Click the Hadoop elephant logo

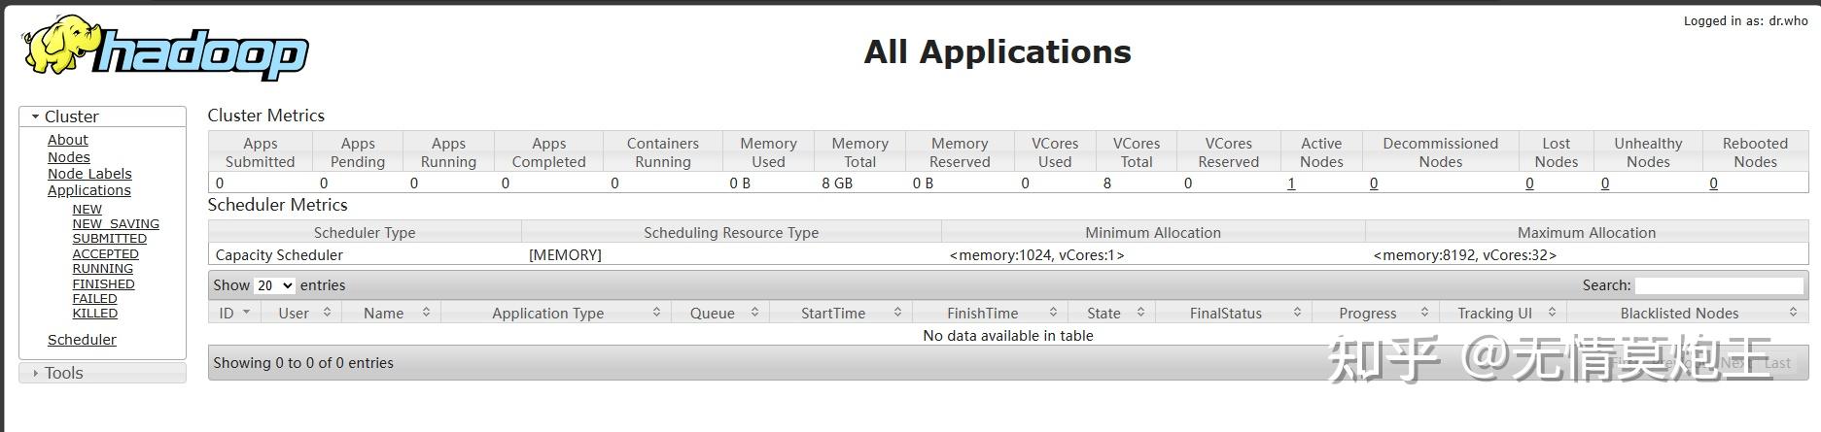click(x=165, y=49)
